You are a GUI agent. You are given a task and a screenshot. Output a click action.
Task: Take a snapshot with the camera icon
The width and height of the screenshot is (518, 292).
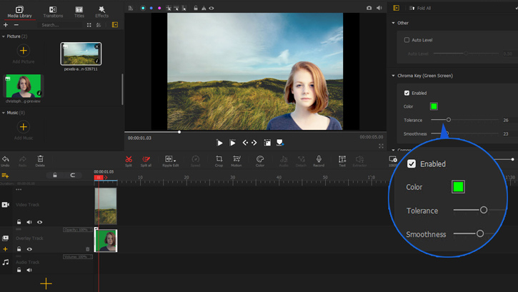(369, 8)
